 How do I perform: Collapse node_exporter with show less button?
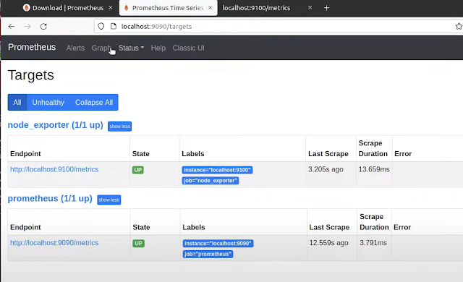tap(119, 127)
